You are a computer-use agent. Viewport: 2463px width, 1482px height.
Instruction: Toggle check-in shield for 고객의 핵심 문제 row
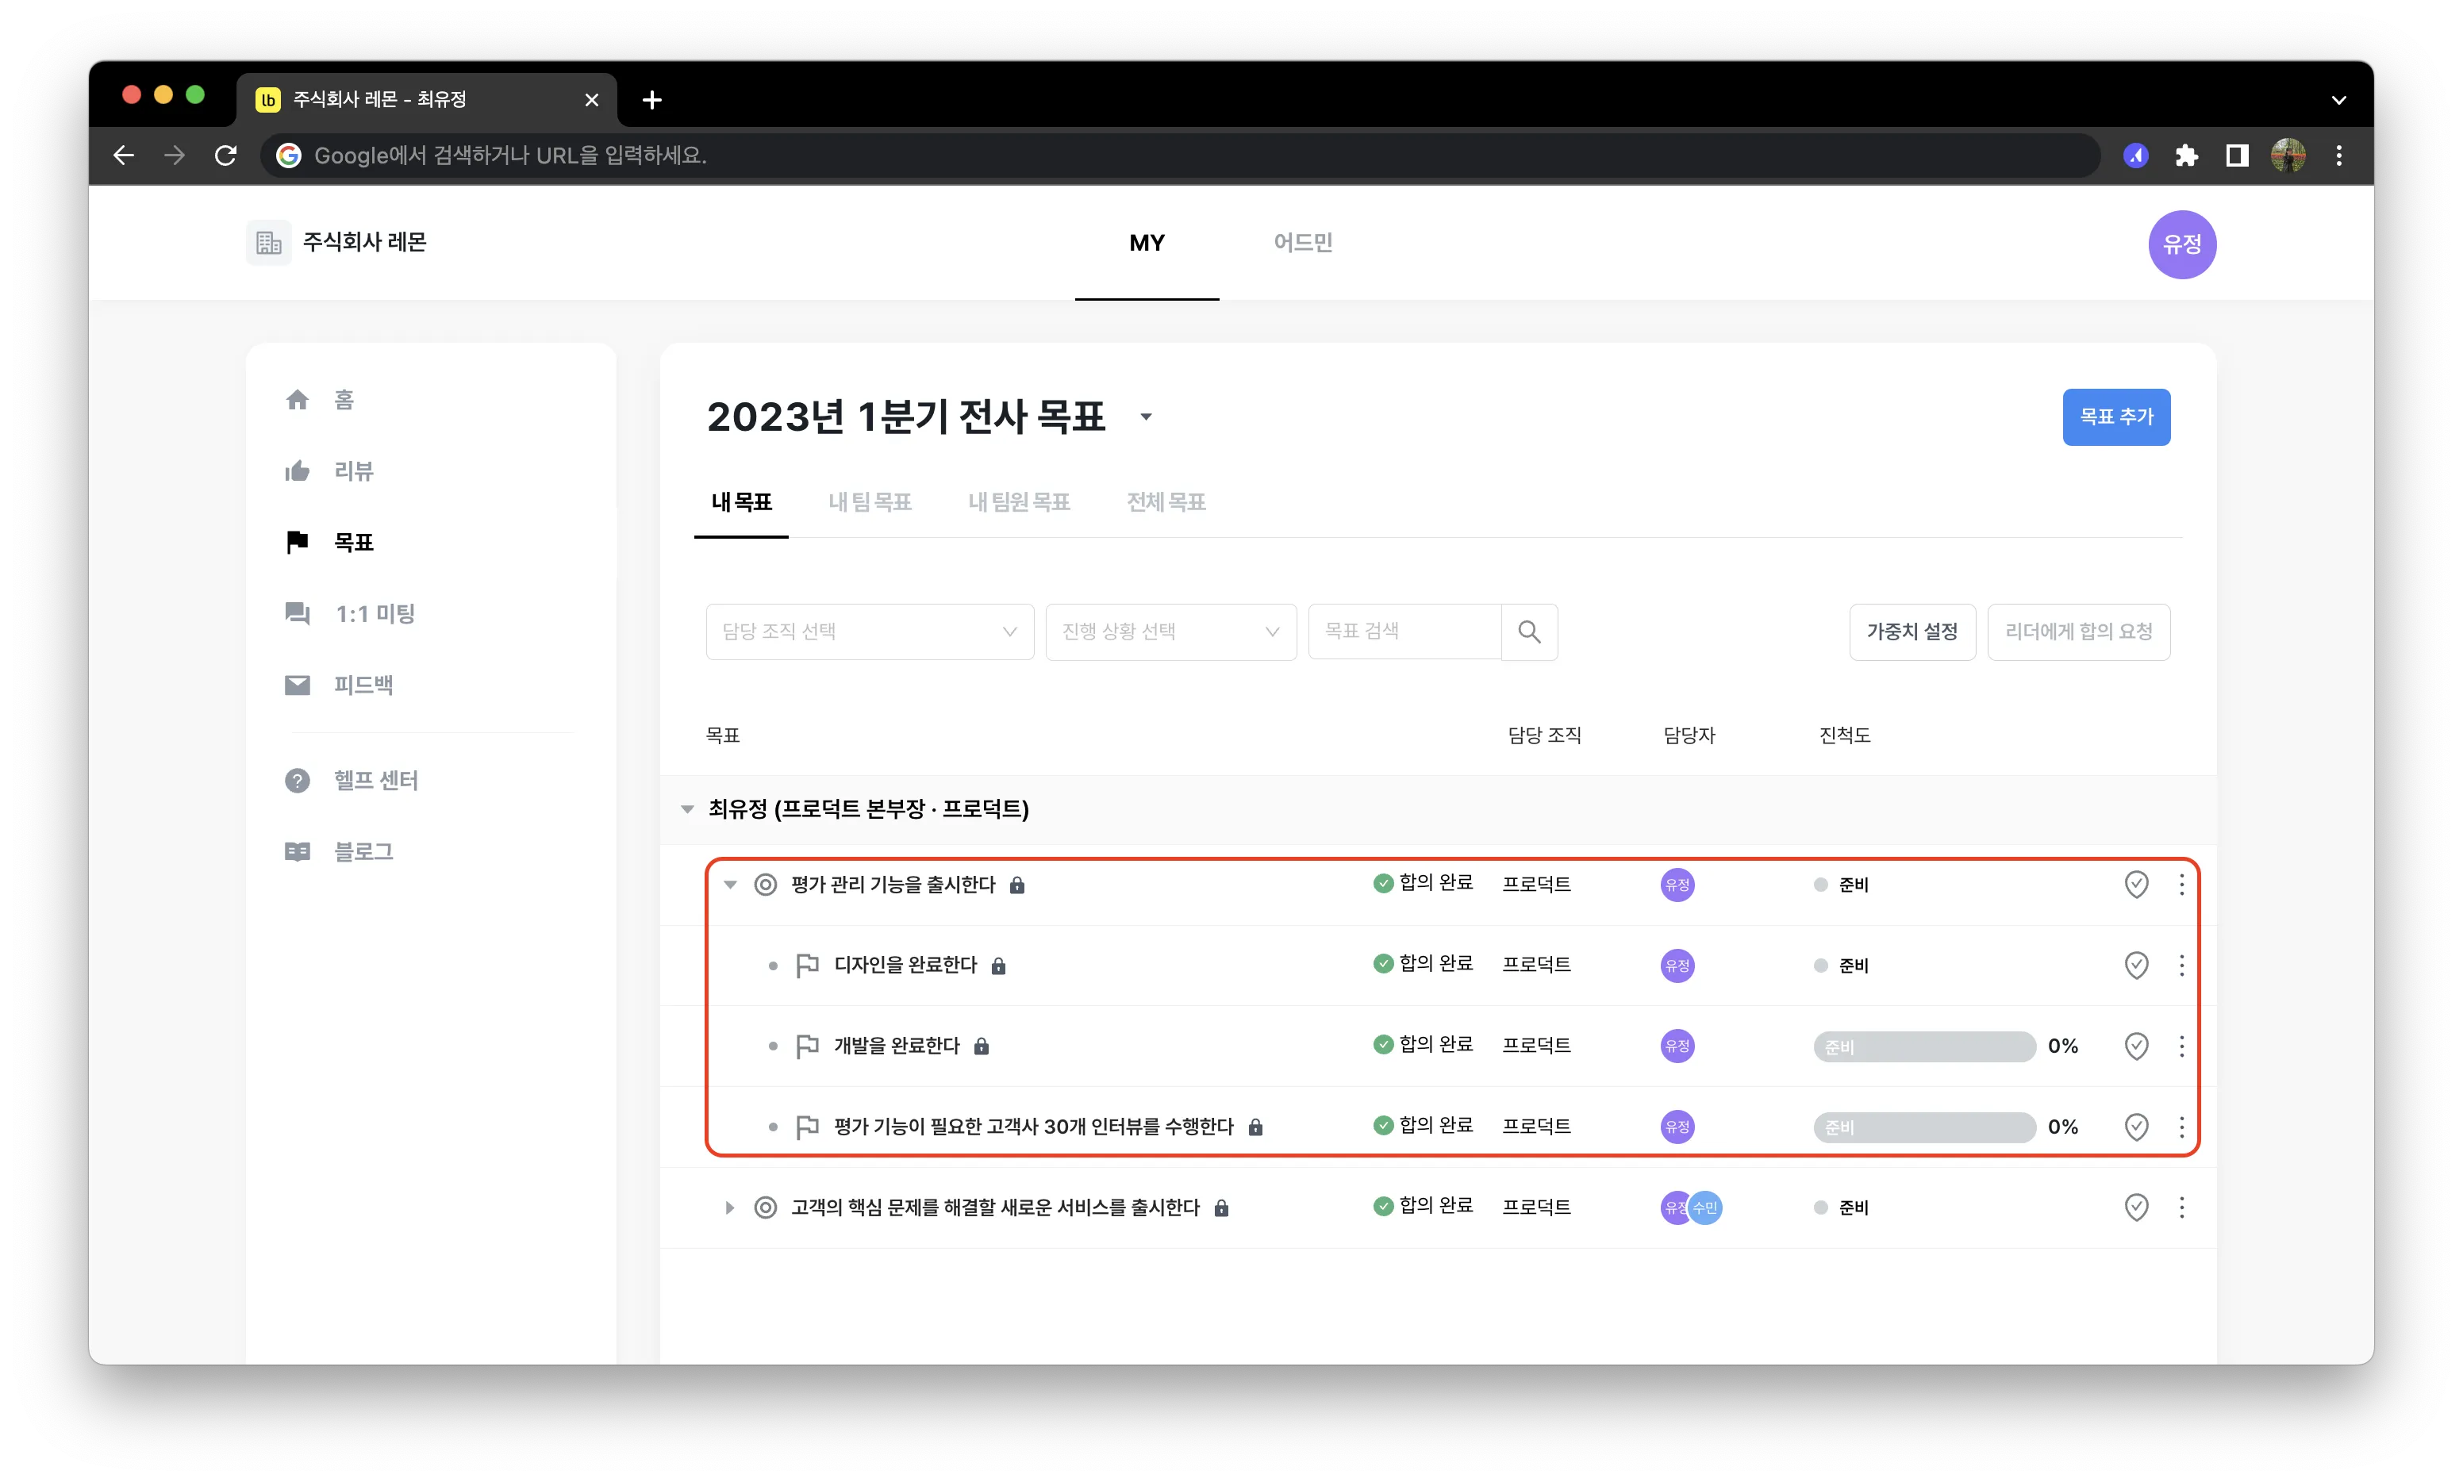click(2135, 1207)
